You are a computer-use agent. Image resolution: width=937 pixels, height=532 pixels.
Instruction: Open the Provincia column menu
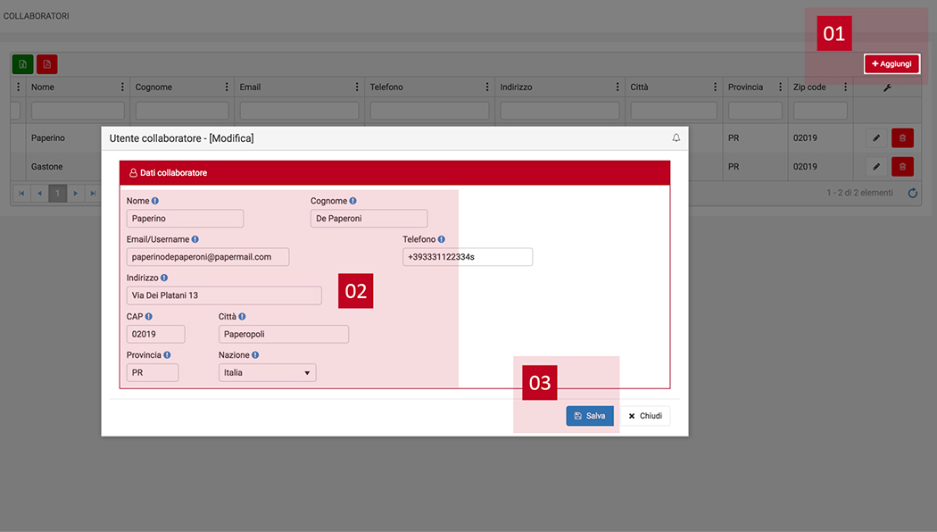(780, 87)
